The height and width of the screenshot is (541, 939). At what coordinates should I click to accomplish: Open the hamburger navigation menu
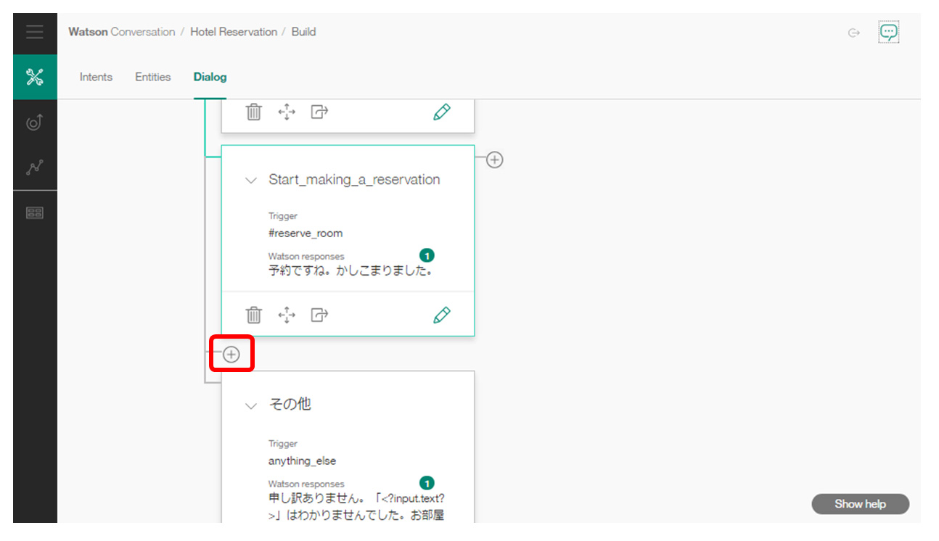[35, 33]
